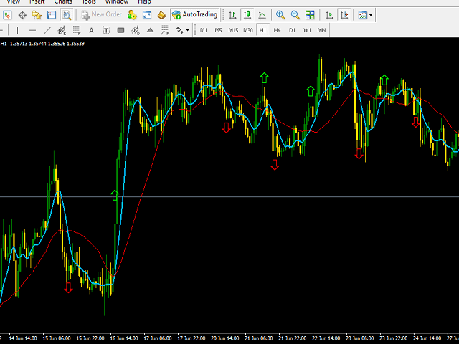Click the '23 Jun 06:00' time label
Image resolution: width=459 pixels, height=344 pixels.
360,338
